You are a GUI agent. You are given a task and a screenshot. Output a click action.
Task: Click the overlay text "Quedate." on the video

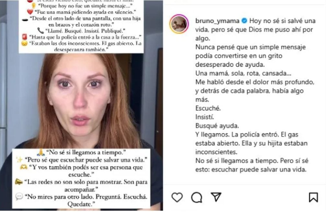coord(81,204)
